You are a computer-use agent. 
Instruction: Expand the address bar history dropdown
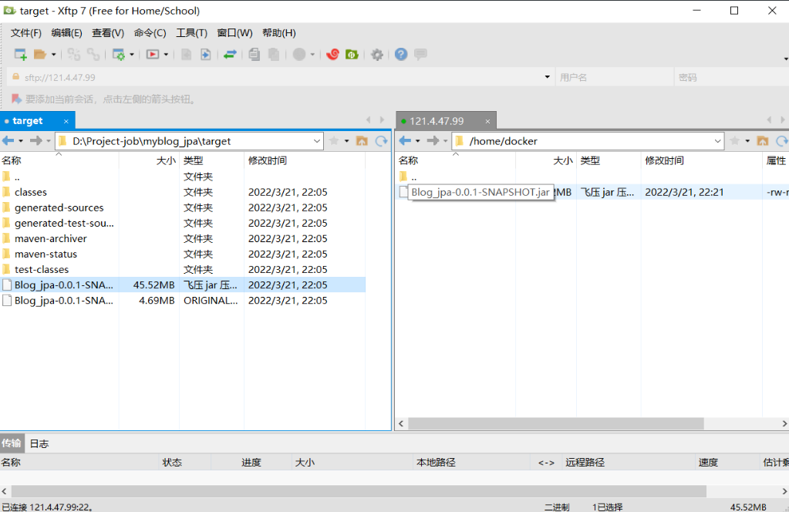[548, 77]
